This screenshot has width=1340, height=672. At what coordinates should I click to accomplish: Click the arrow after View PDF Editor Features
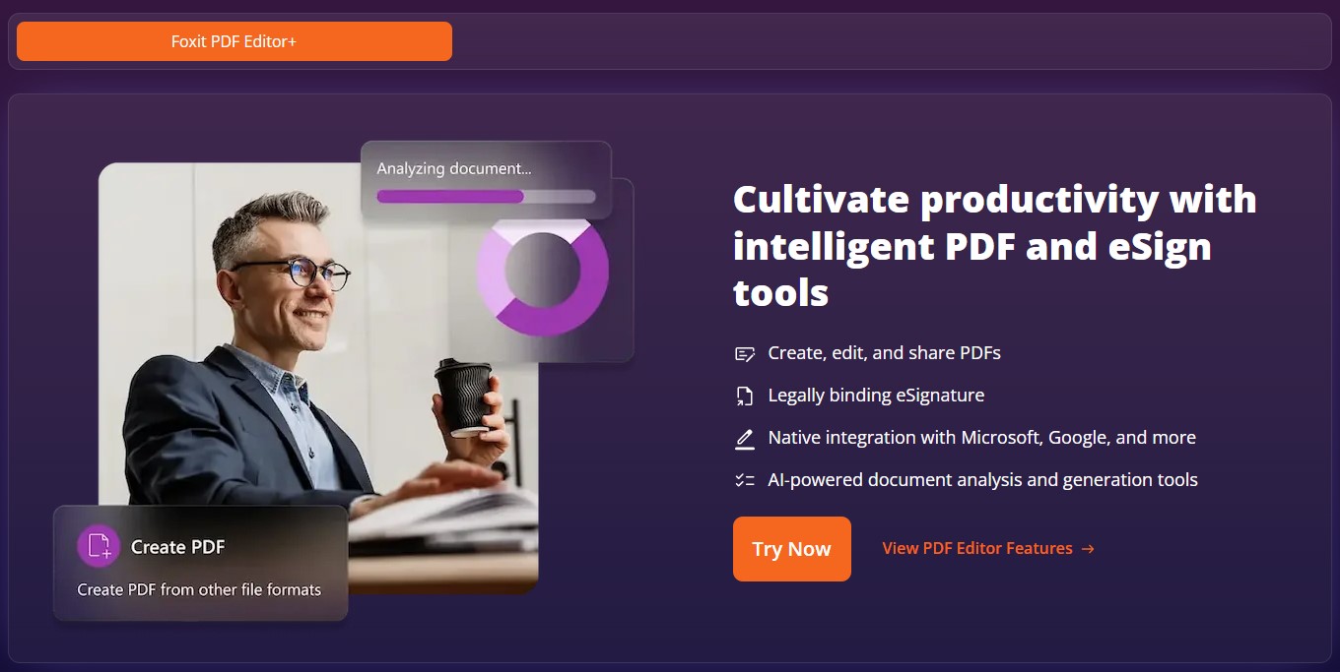point(1088,549)
